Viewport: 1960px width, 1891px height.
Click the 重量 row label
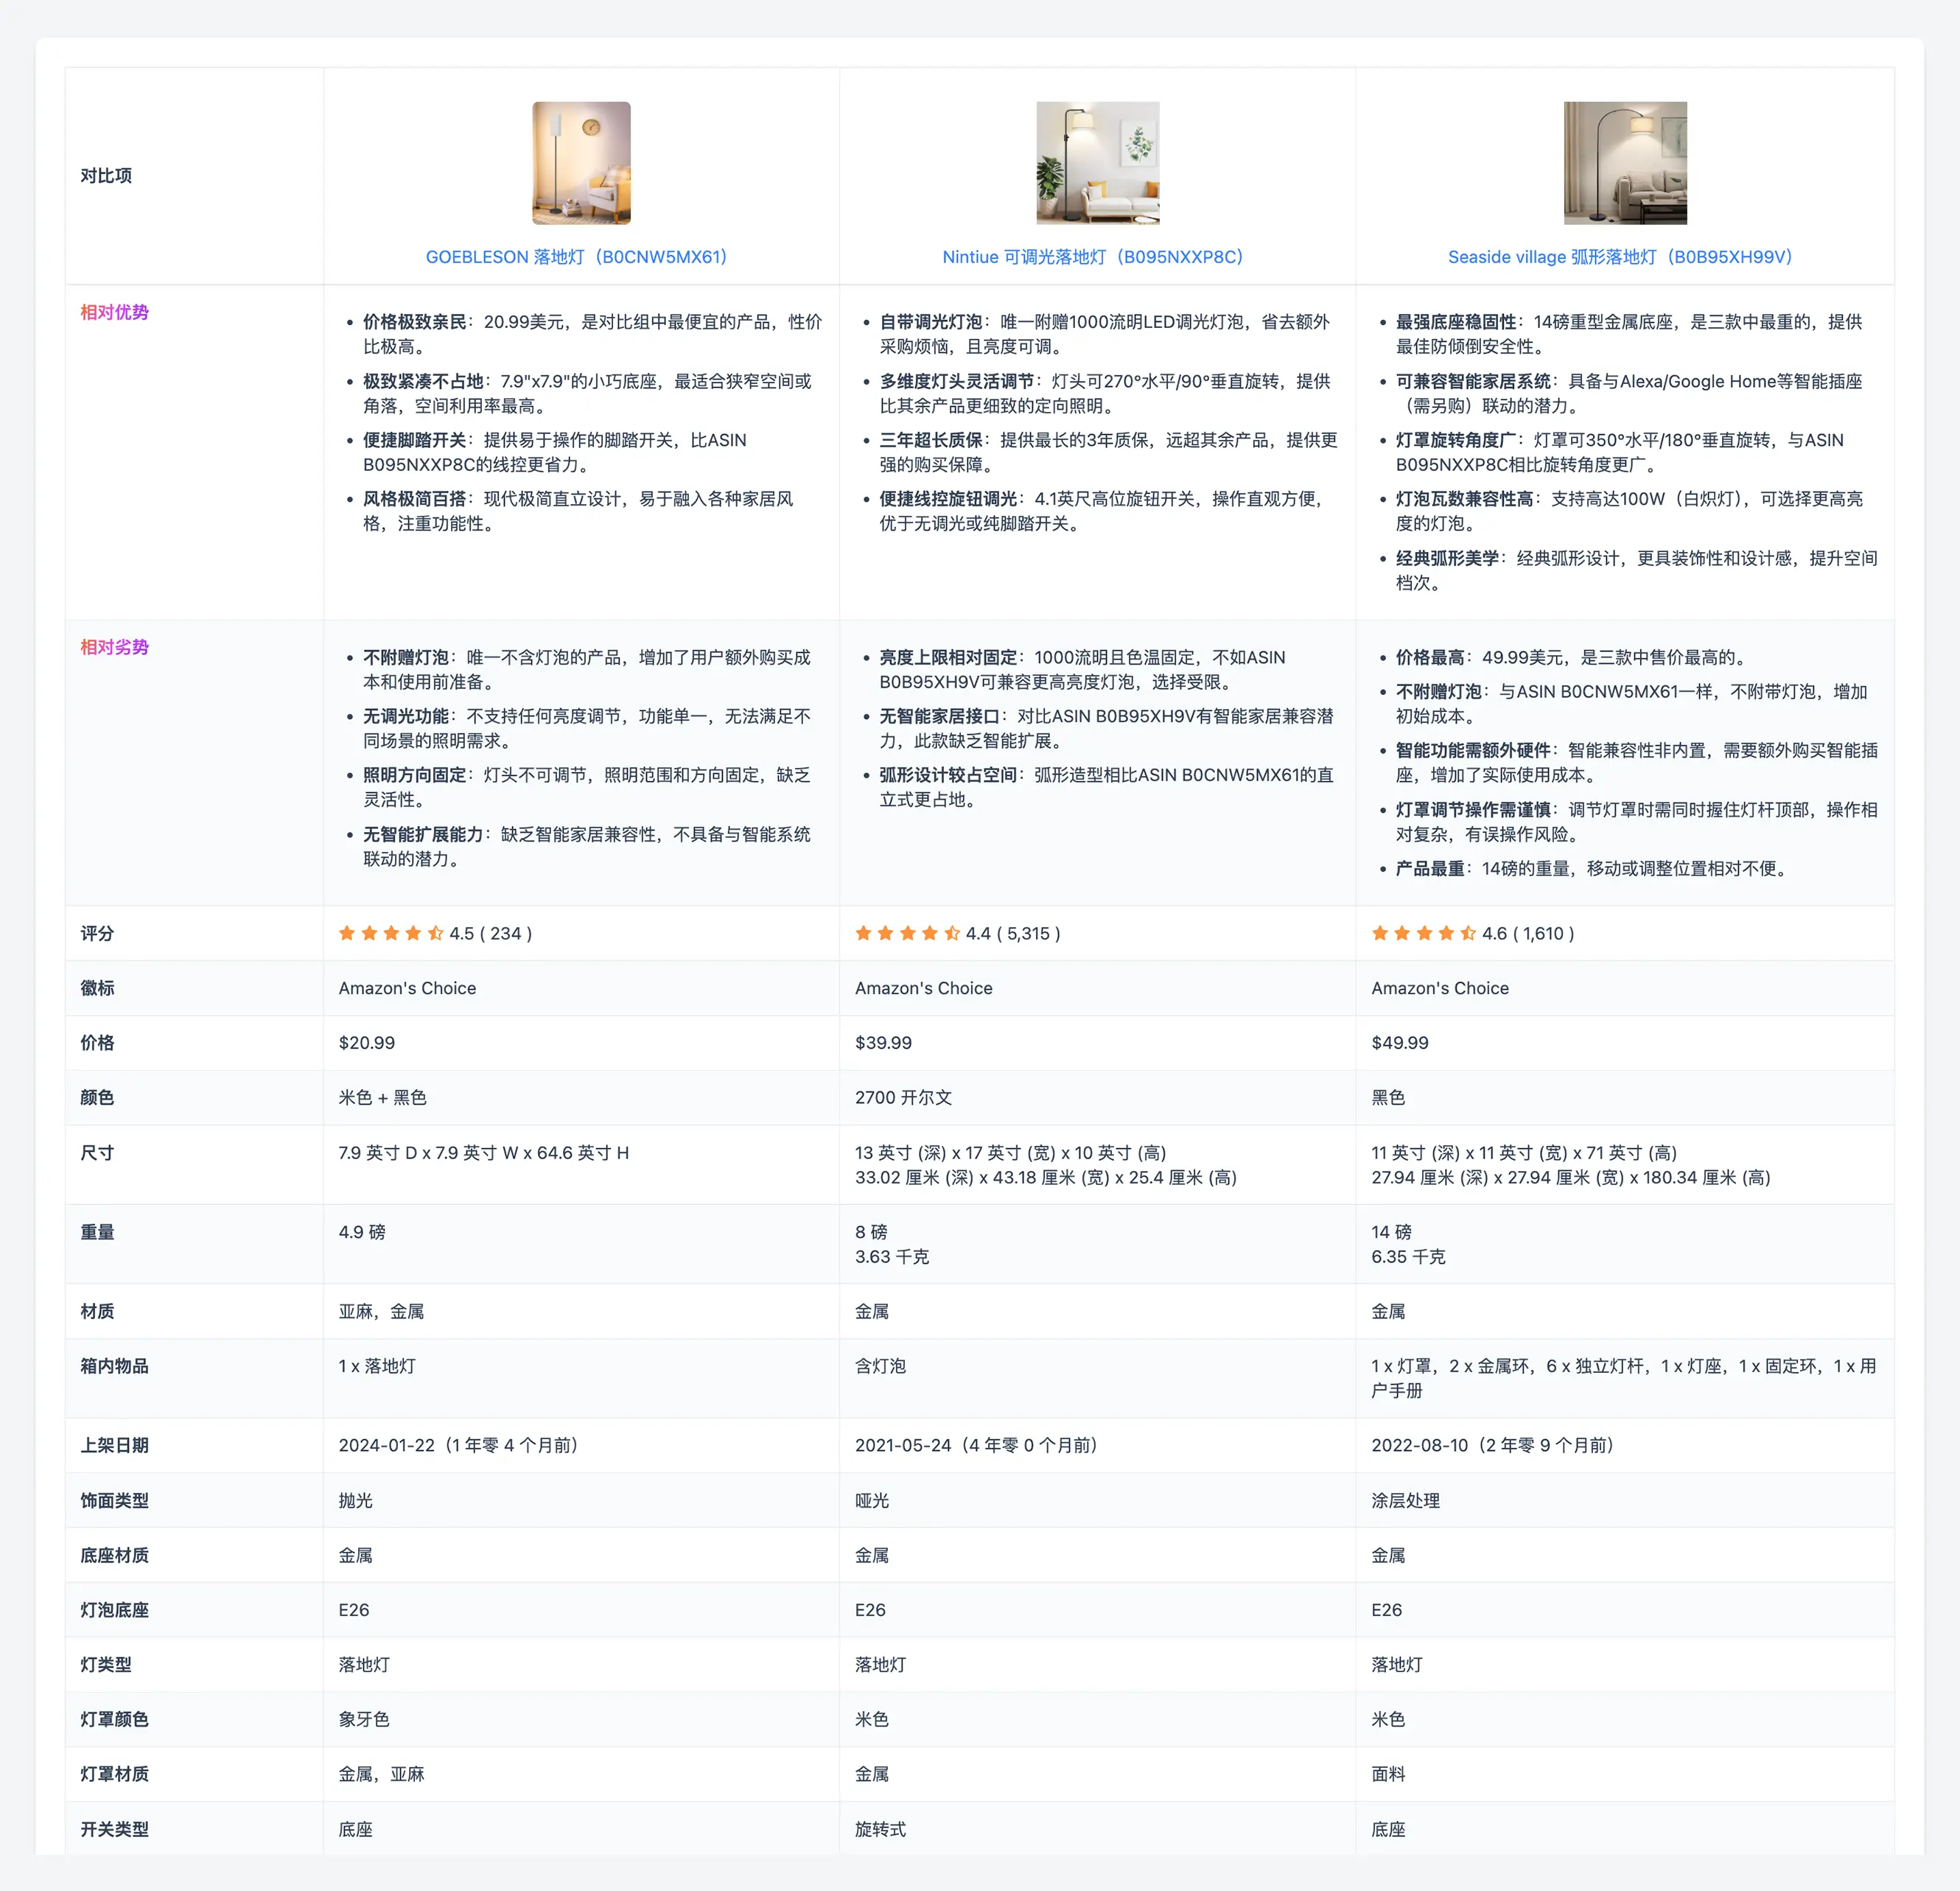point(97,1232)
